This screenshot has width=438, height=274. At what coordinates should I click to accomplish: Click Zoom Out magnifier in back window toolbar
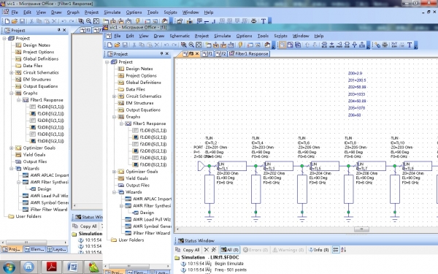tap(88, 21)
